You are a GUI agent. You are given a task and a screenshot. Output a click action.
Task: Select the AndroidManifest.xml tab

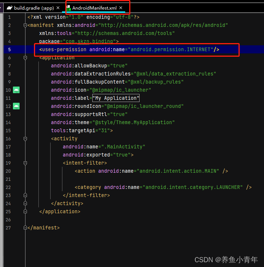click(x=94, y=8)
